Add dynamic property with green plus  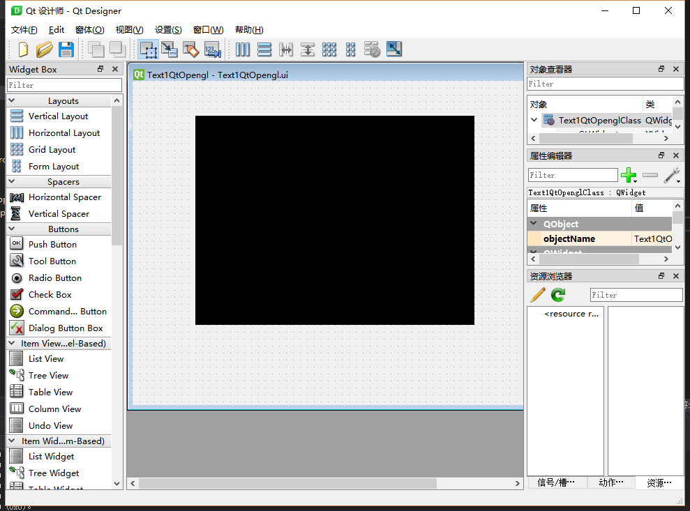click(x=629, y=175)
